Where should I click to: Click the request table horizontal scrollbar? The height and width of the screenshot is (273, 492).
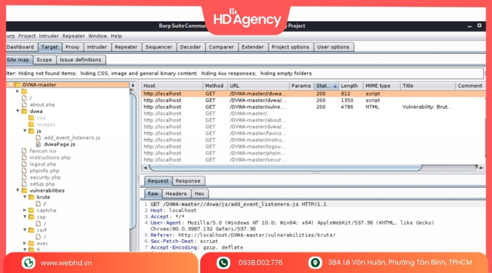pos(285,168)
